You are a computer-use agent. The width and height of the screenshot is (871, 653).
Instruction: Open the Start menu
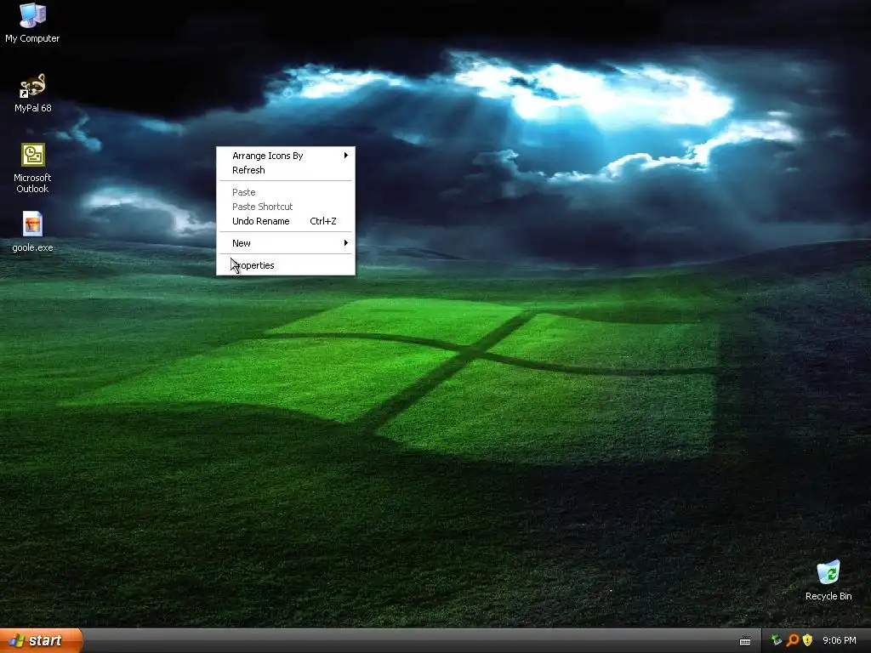pos(41,640)
